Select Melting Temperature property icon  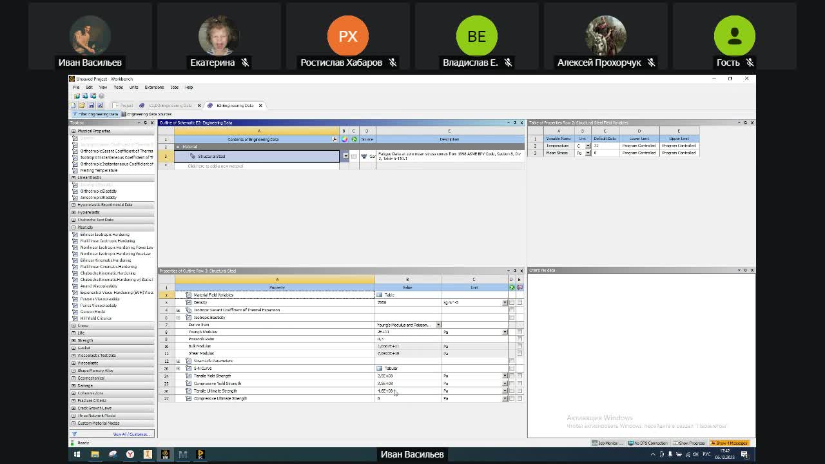pos(75,170)
